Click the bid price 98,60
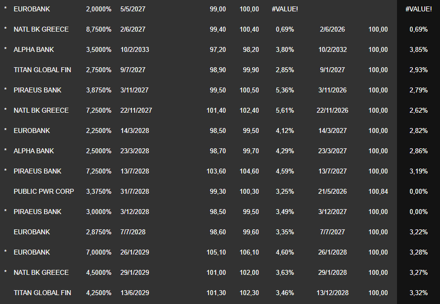The width and height of the screenshot is (440, 304). (x=218, y=232)
